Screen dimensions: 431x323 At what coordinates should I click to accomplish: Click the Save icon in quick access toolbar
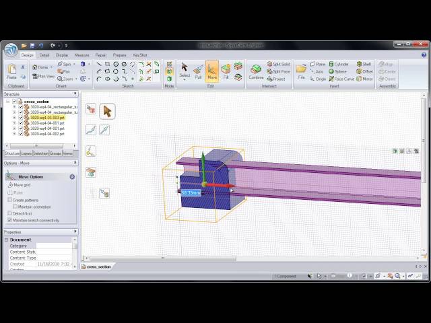click(x=32, y=45)
